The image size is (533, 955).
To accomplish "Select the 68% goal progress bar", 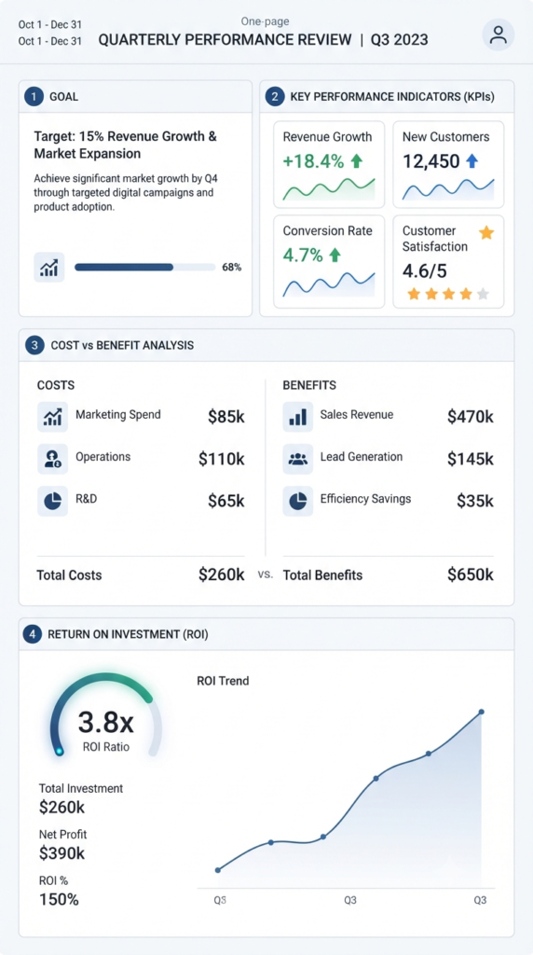I will click(x=144, y=267).
